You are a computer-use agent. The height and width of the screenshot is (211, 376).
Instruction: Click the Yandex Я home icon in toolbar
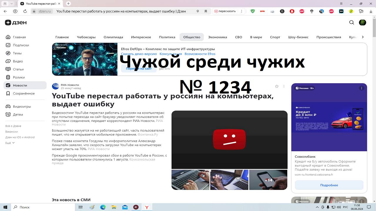[x=15, y=11]
